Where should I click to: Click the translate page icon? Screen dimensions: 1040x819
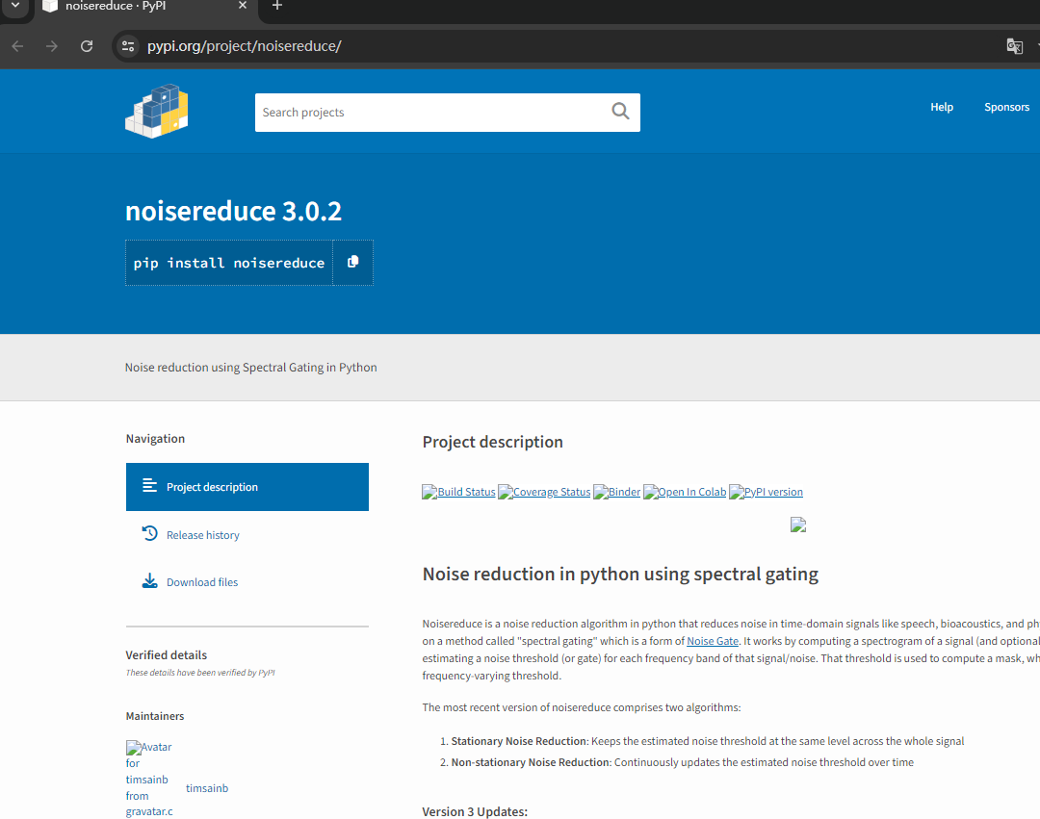[1014, 46]
